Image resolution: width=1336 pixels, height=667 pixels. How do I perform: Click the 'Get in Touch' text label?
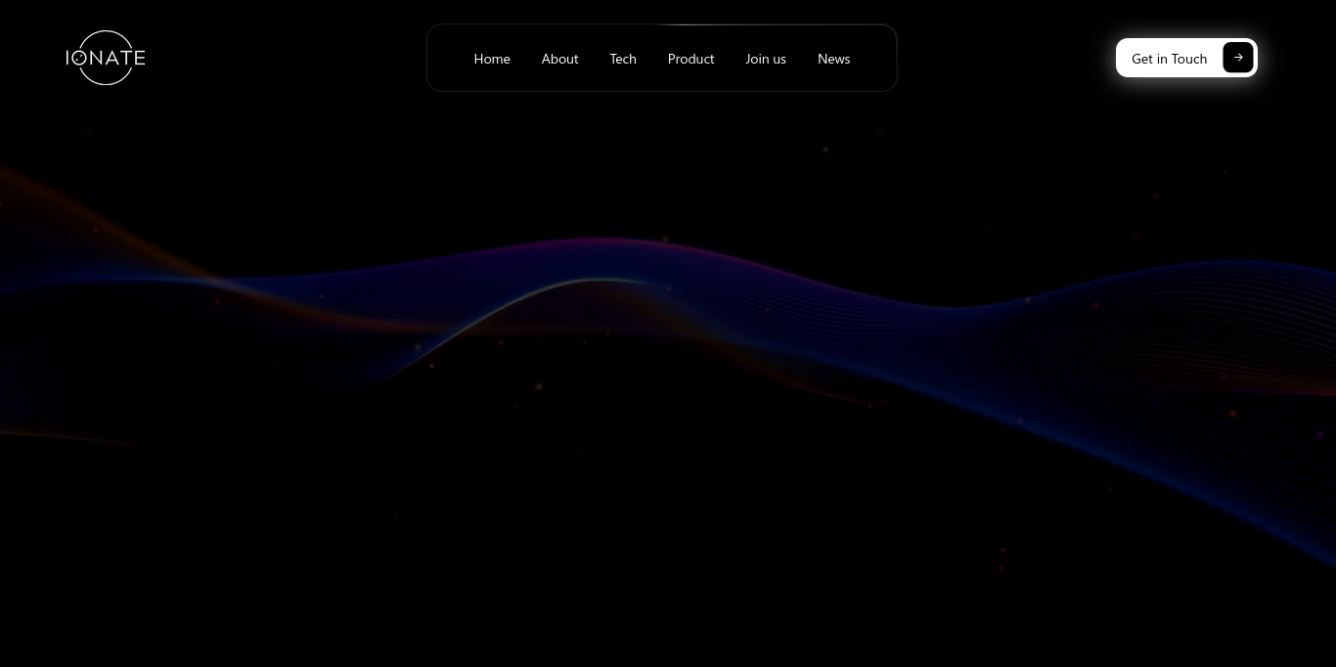(x=1169, y=59)
